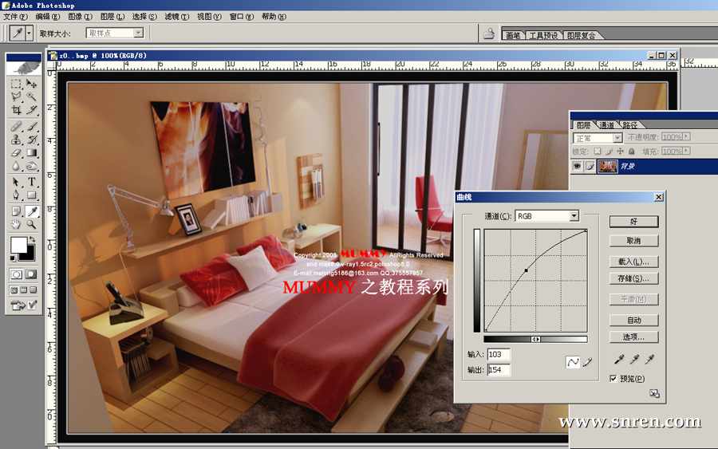Select the Slice tool
Image resolution: width=718 pixels, height=449 pixels.
[31, 110]
